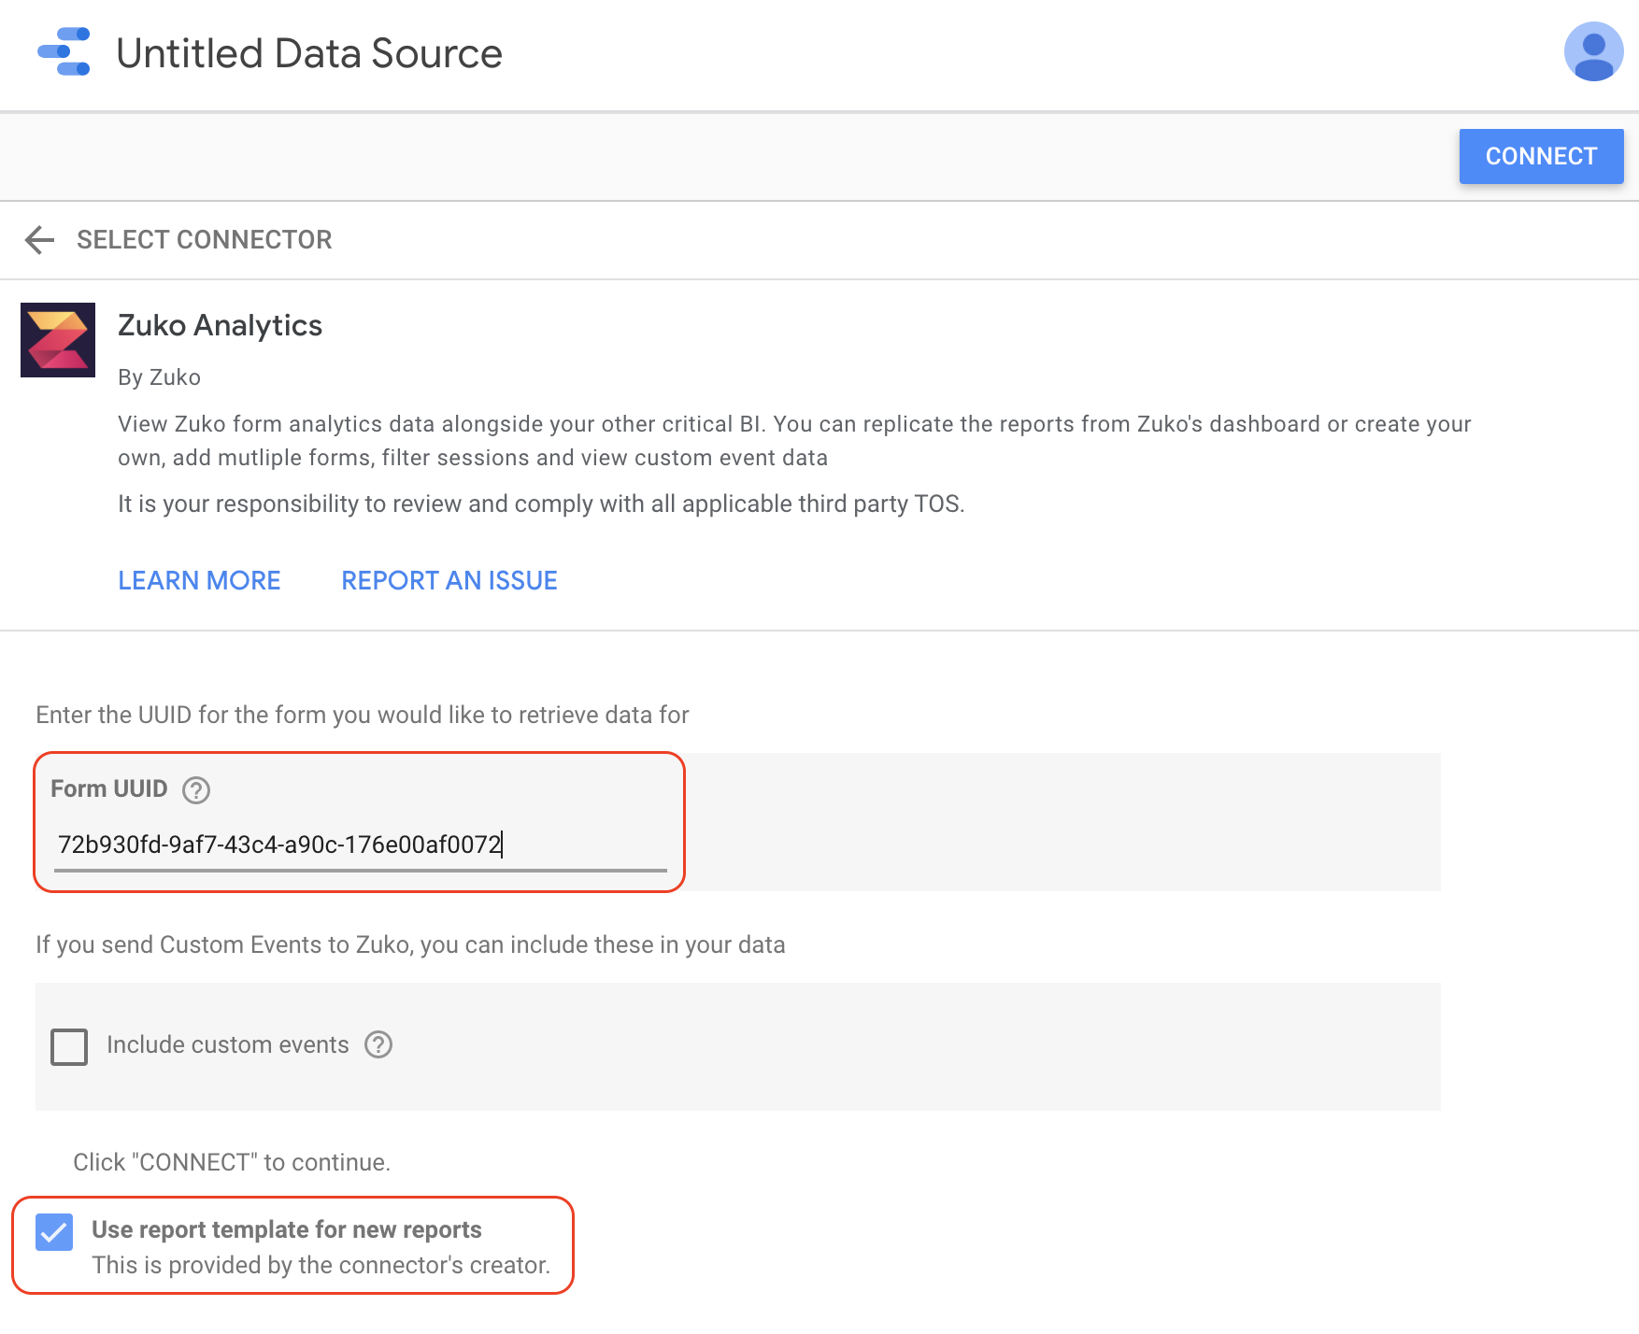Click the entered UUID value to edit it
Screen dimensions: 1639x1334
pos(280,844)
